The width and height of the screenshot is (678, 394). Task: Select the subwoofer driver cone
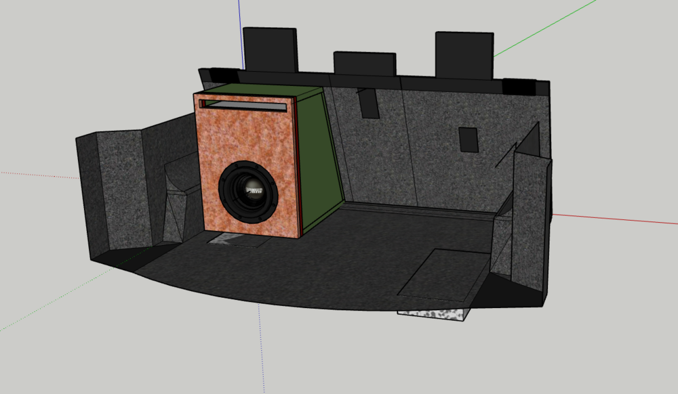247,192
